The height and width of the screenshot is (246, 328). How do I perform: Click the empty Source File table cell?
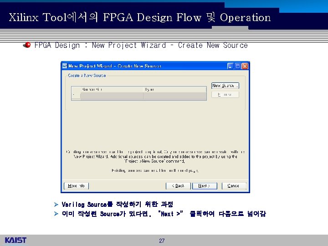click(112, 96)
